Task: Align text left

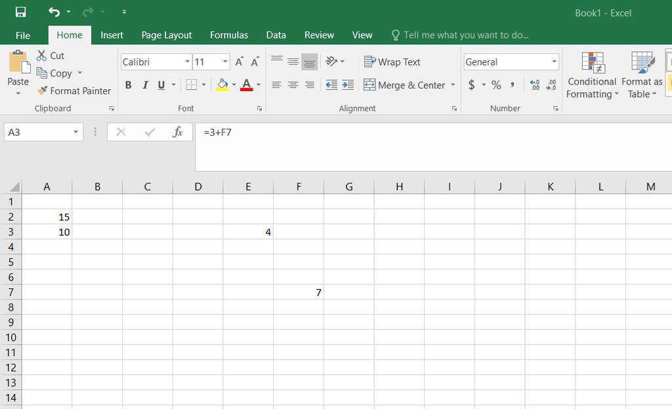Action: click(x=277, y=85)
